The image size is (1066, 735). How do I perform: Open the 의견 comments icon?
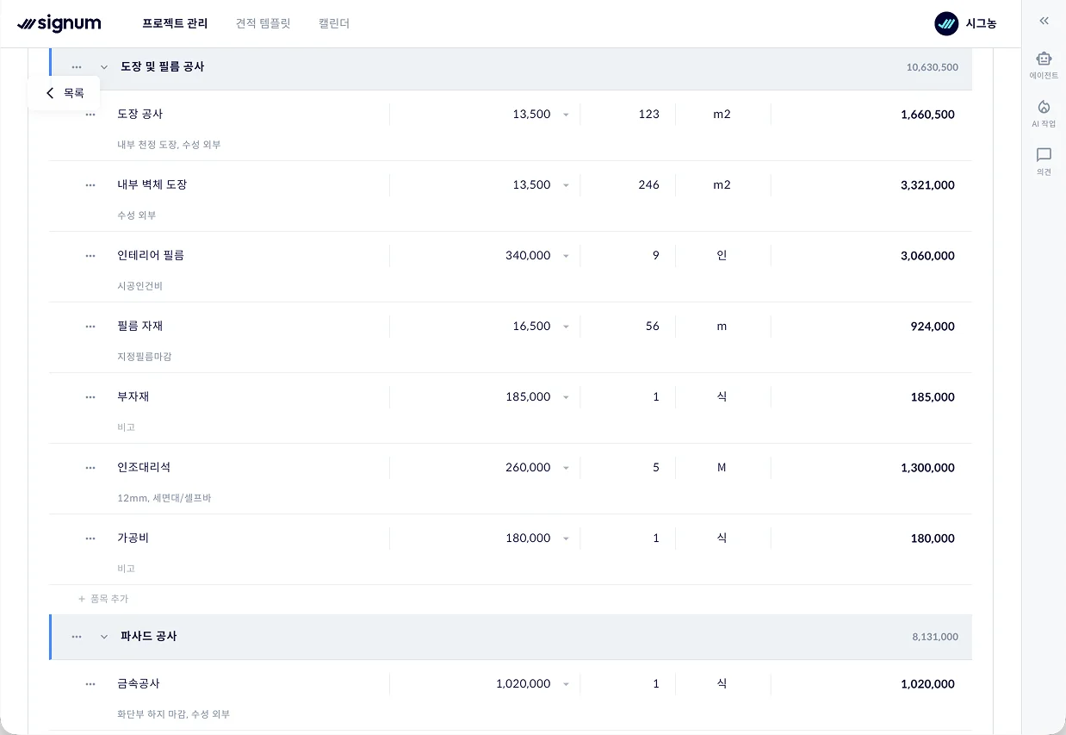pos(1044,161)
